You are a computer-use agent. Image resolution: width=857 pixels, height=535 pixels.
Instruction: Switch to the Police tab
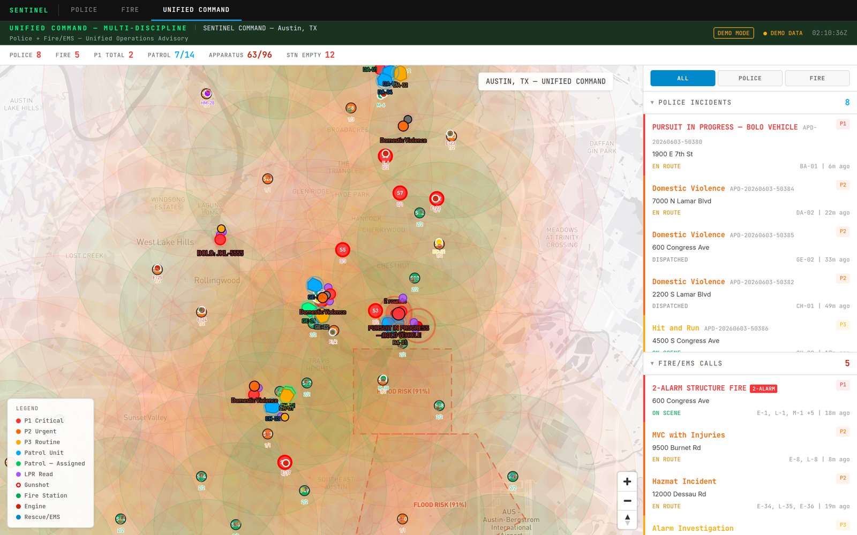click(84, 10)
